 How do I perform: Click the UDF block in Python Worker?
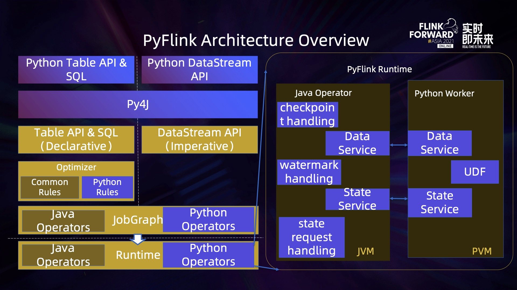[x=474, y=172]
